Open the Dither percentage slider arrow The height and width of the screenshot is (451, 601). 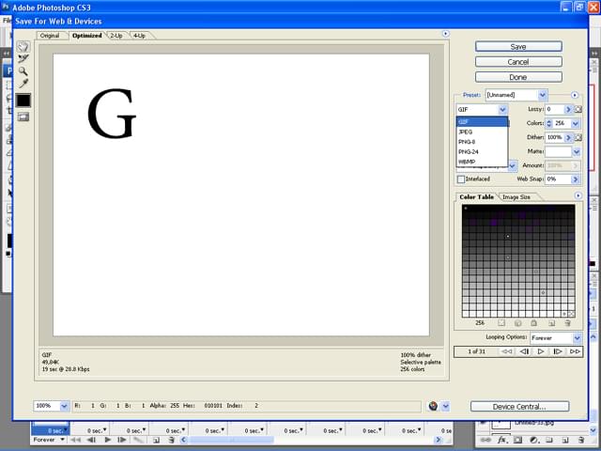pos(568,137)
